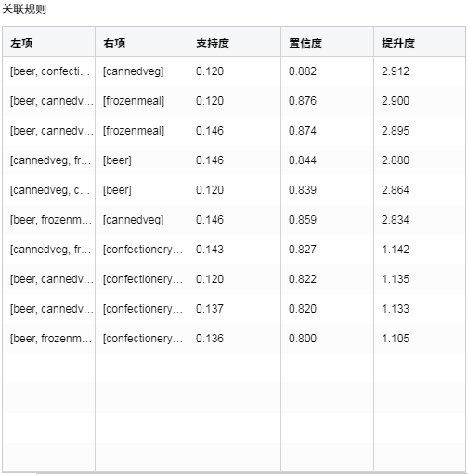The height and width of the screenshot is (475, 468).
Task: Click confidence value 0.876
Action: [303, 101]
